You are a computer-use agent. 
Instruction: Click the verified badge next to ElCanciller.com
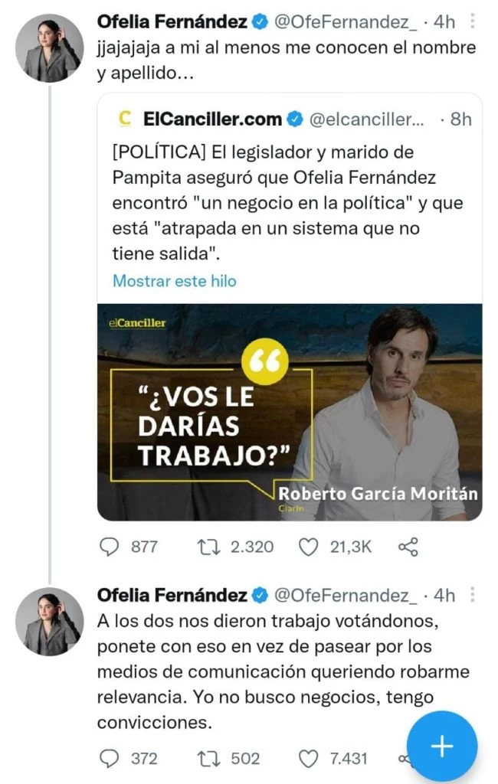click(x=294, y=119)
